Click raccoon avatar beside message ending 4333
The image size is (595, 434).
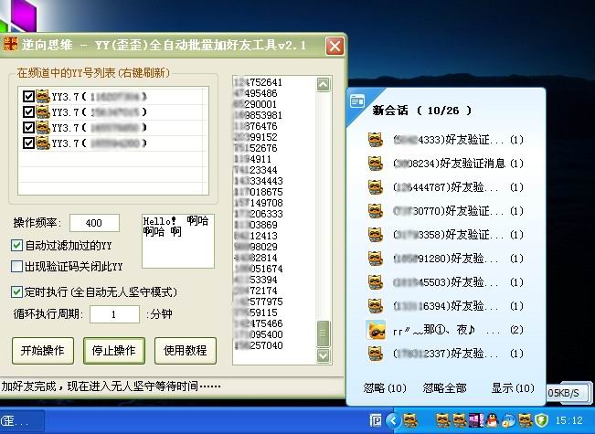pyautogui.click(x=376, y=140)
